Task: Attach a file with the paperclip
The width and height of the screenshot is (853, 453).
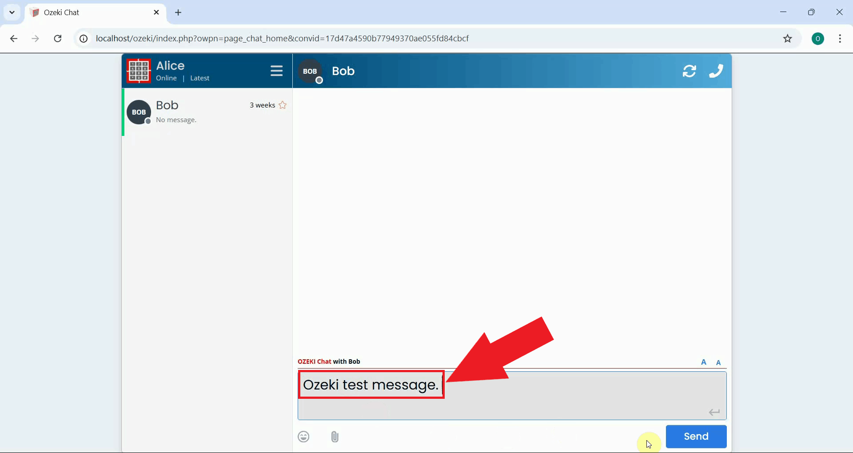Action: point(335,437)
